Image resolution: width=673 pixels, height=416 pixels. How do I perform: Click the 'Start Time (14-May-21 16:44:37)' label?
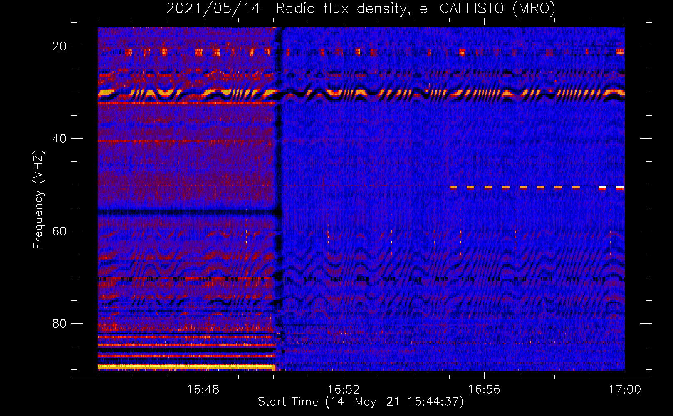point(361,402)
